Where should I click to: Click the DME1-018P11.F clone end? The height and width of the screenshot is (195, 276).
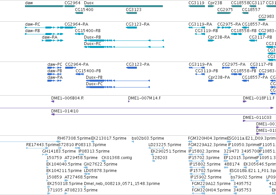point(245,101)
